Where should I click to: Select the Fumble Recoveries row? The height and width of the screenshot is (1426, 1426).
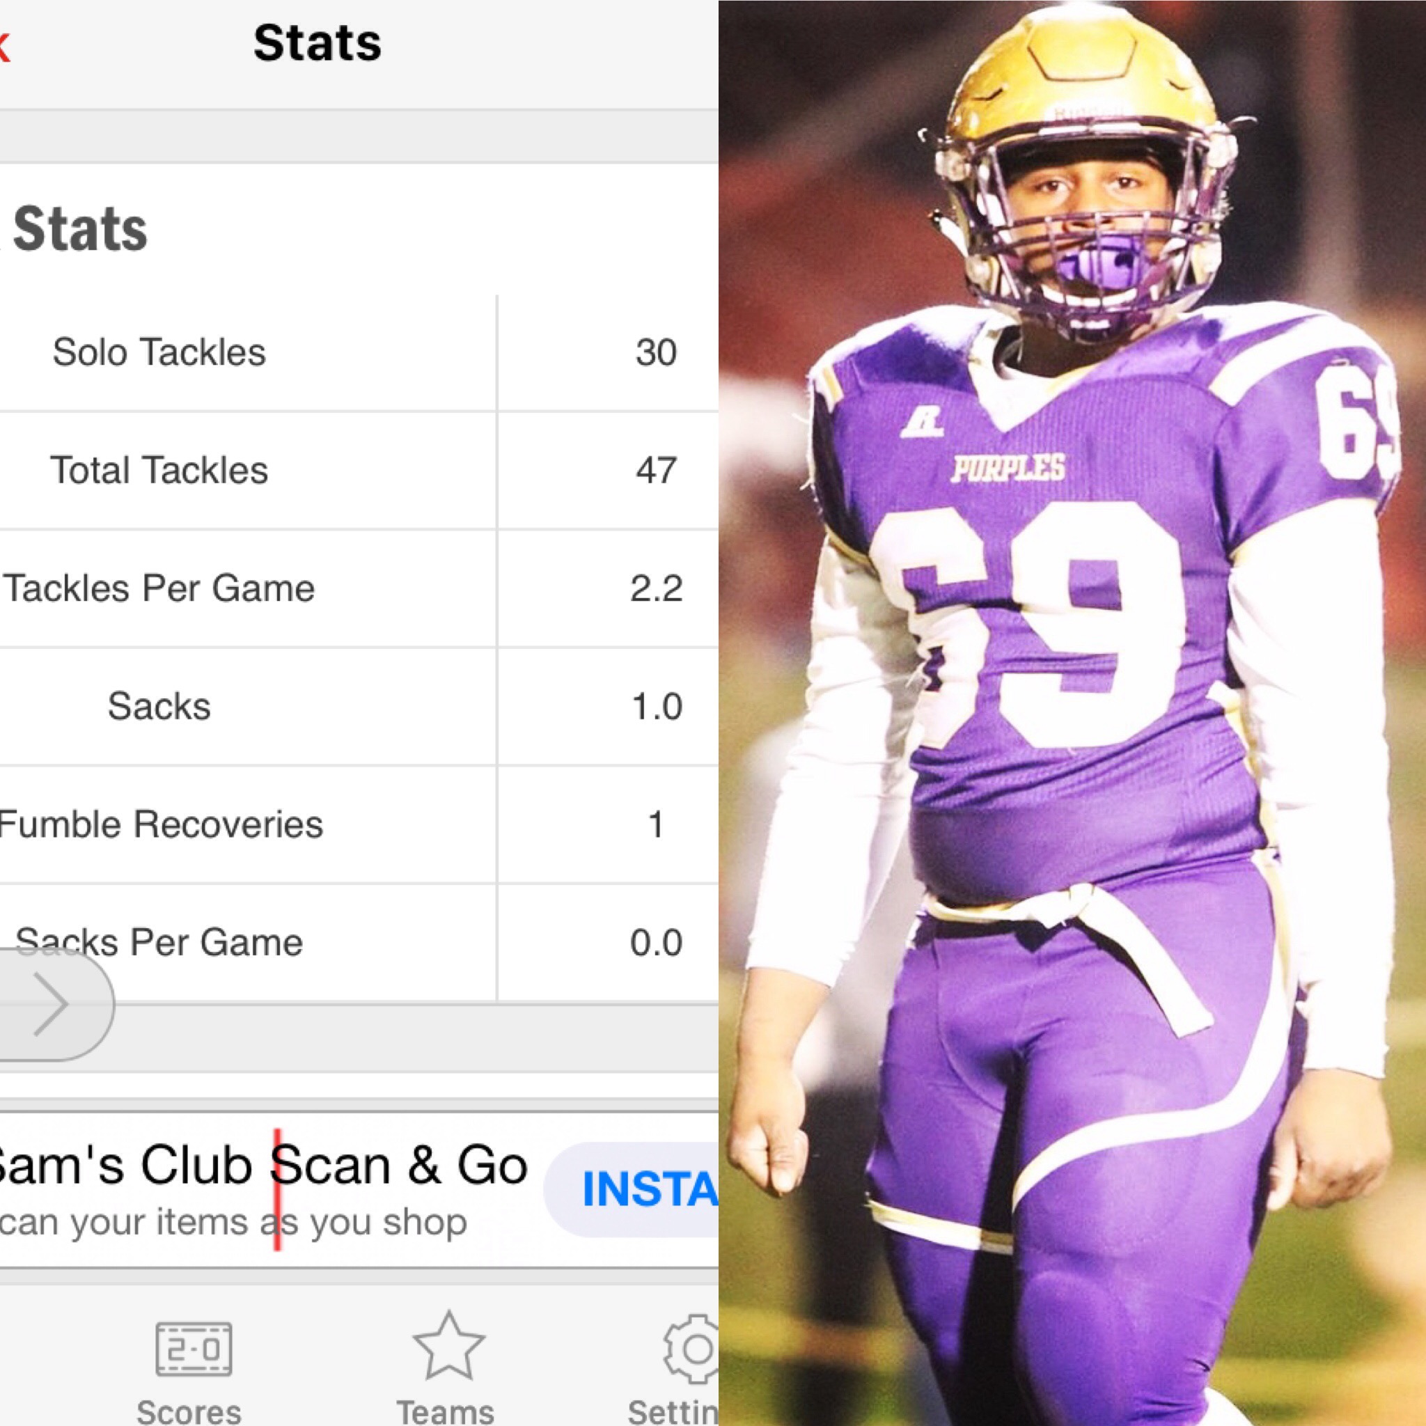(x=359, y=824)
